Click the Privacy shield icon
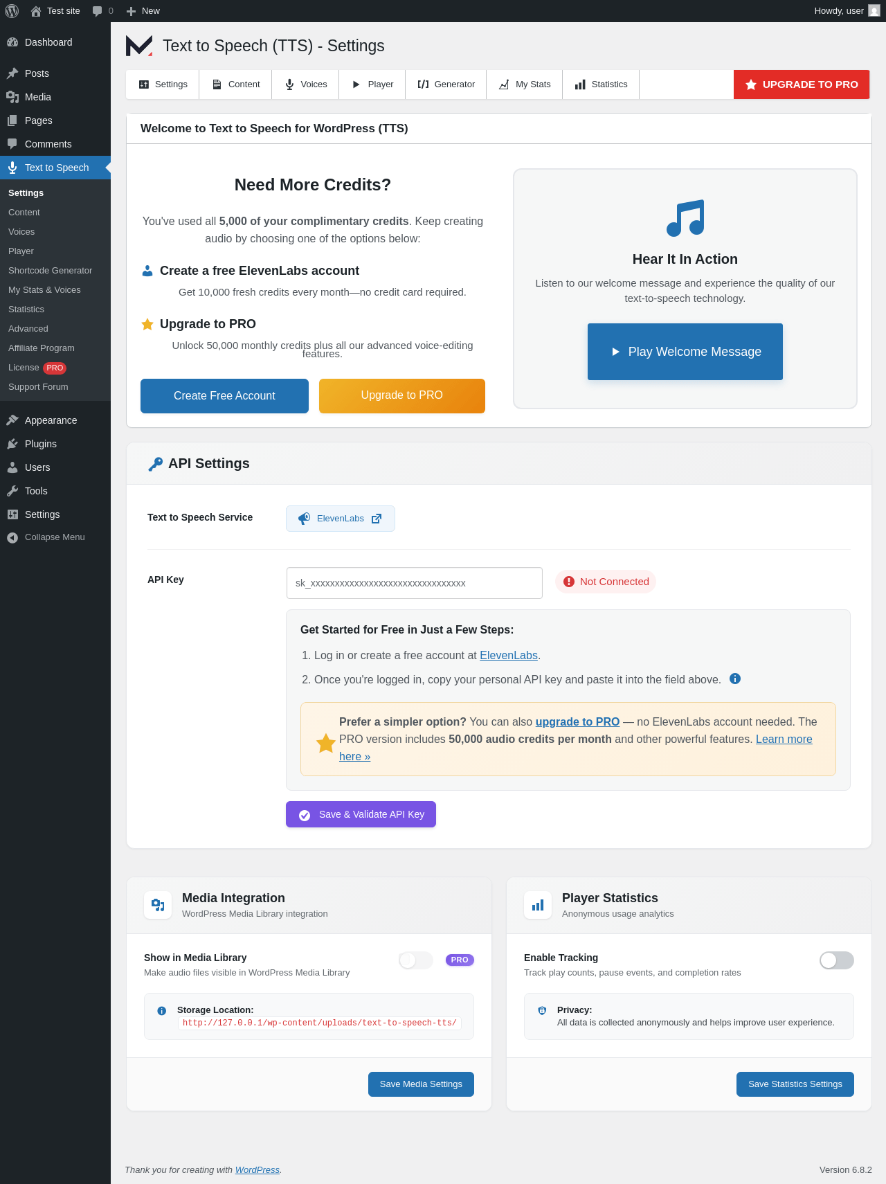 click(542, 1011)
